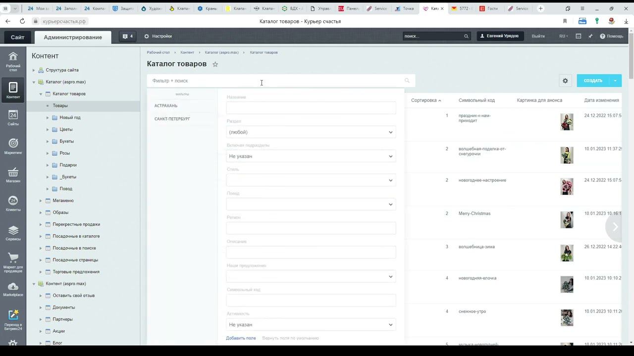Click into the Регион filter field
The width and height of the screenshot is (634, 356).
click(311, 228)
